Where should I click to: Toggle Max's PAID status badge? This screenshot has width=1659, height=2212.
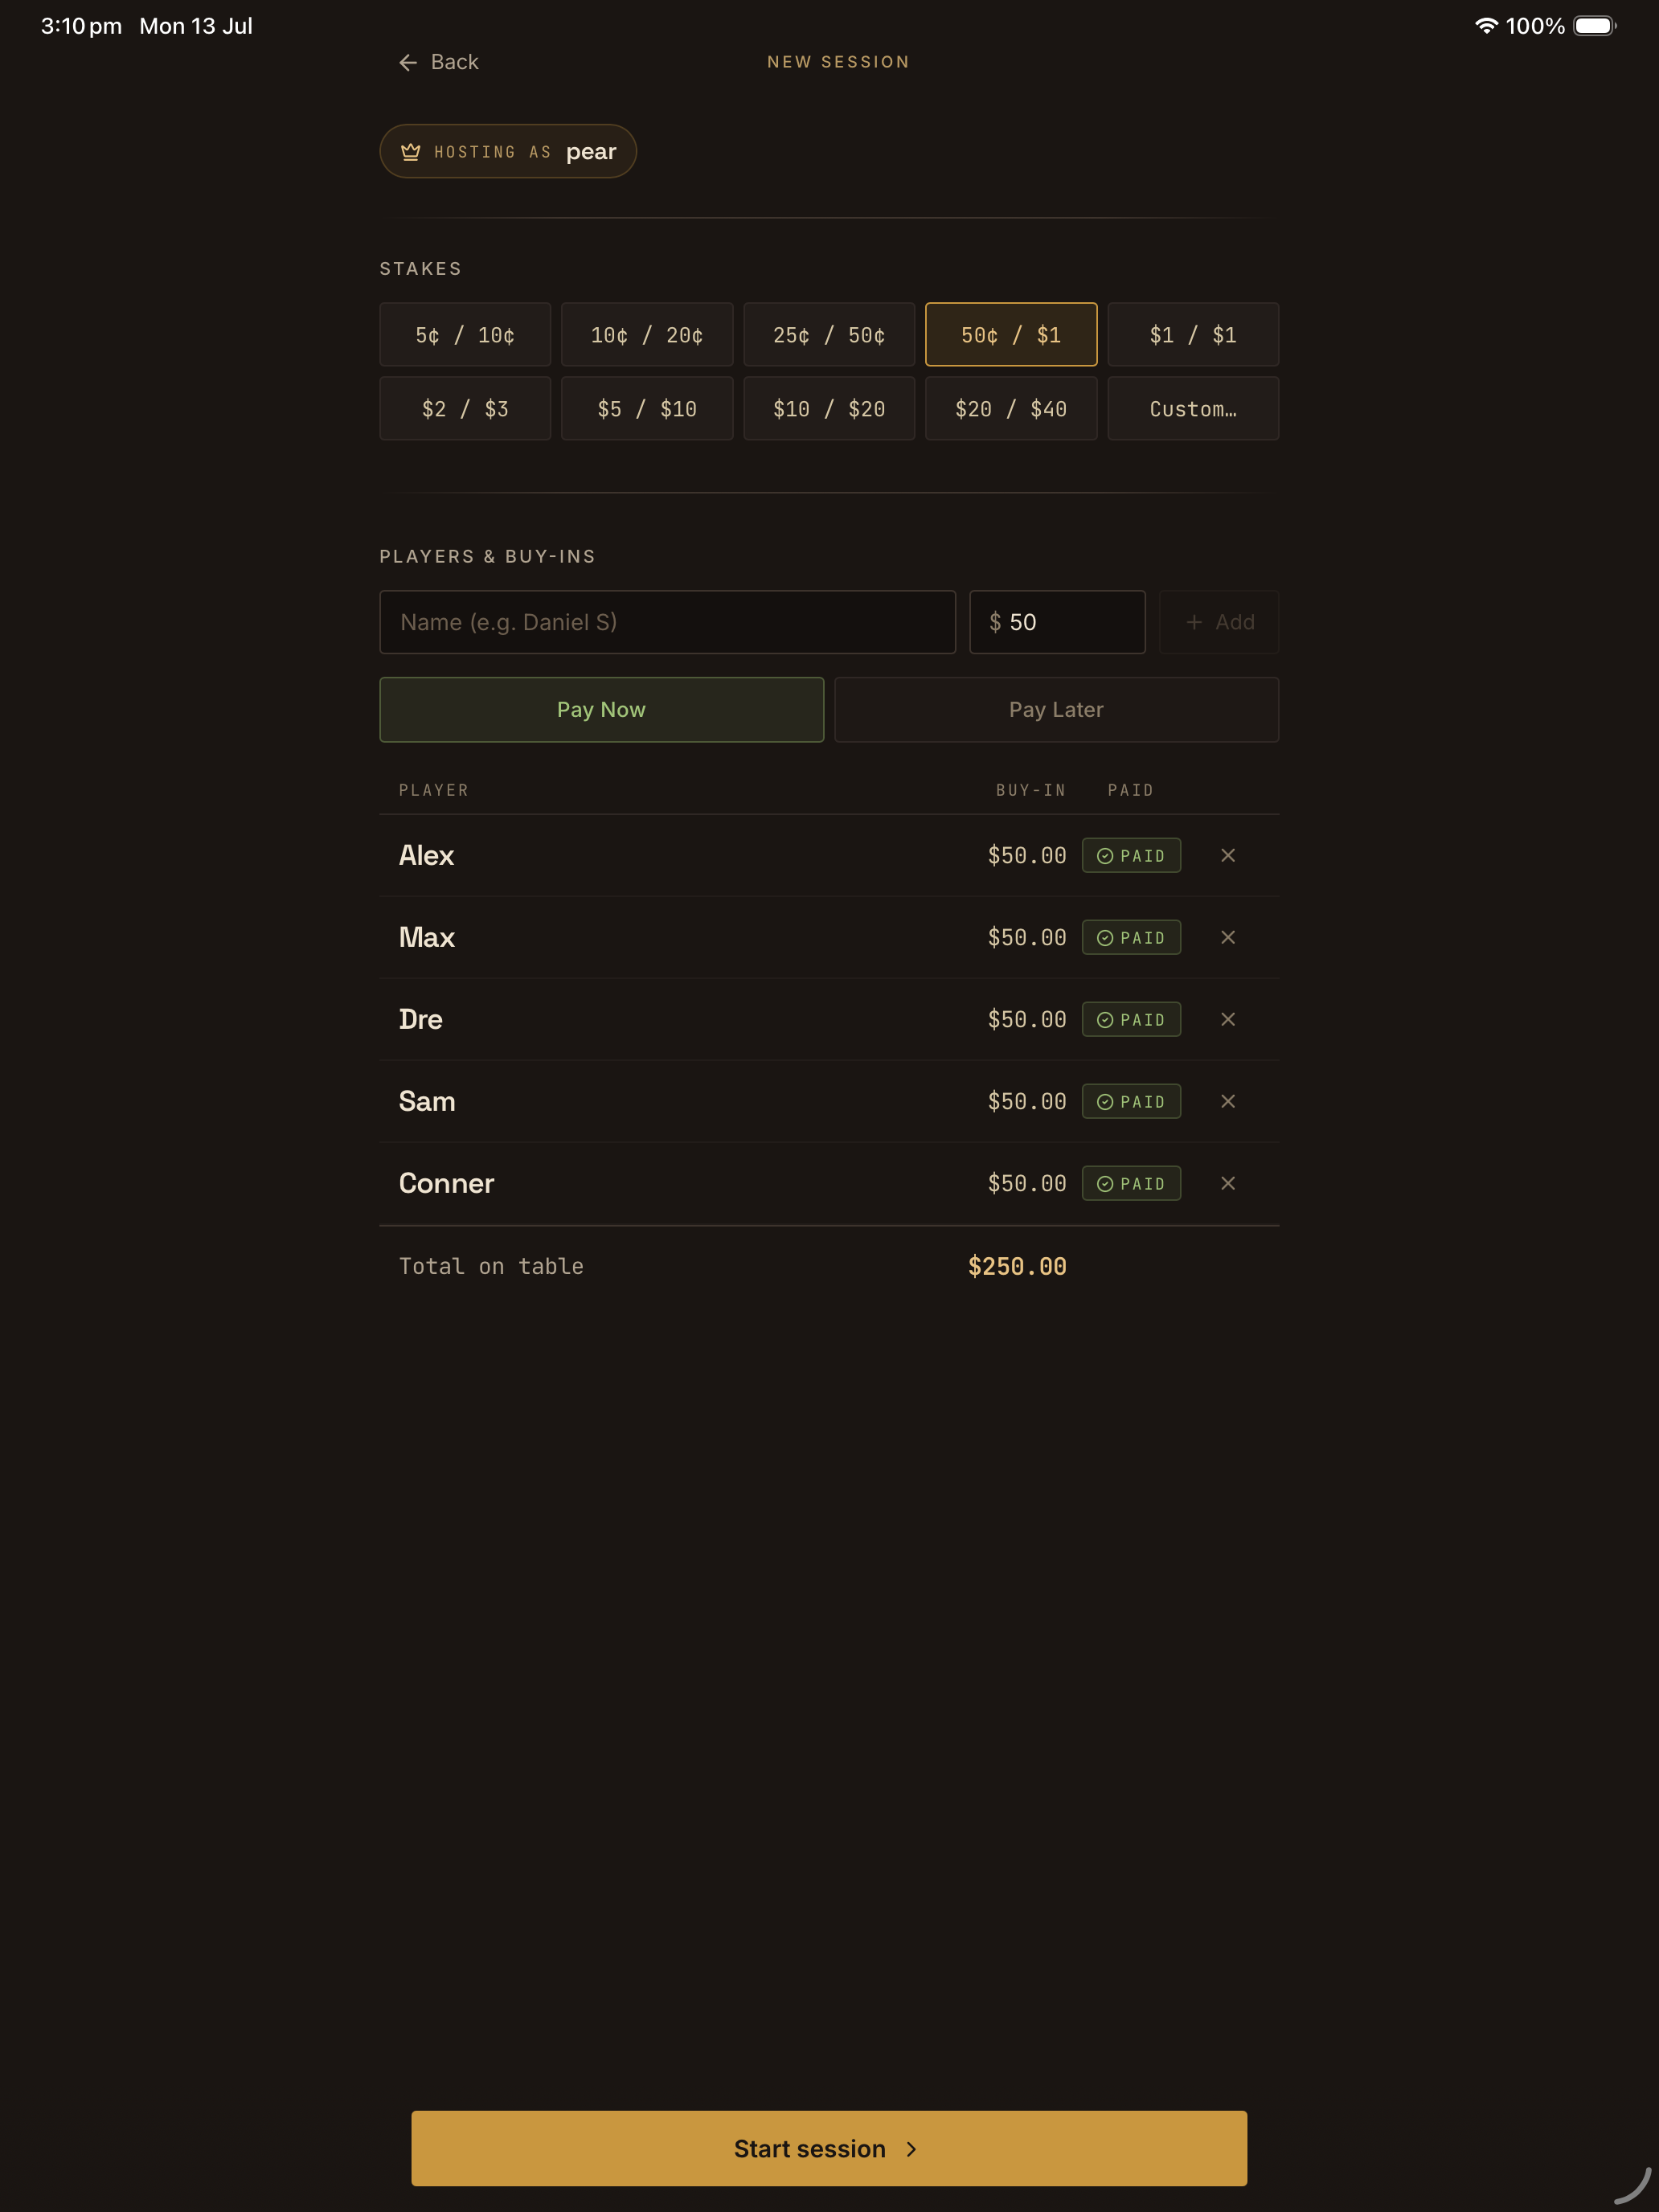[1131, 938]
